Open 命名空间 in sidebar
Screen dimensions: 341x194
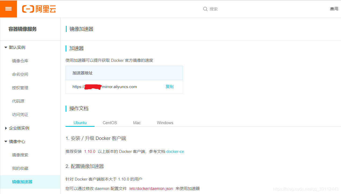(20, 74)
